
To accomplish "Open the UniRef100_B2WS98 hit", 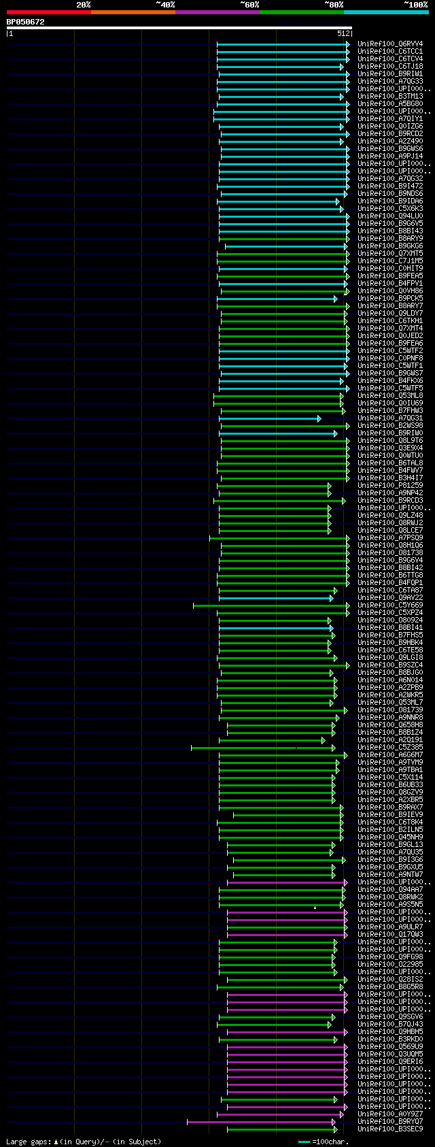I will [390, 425].
